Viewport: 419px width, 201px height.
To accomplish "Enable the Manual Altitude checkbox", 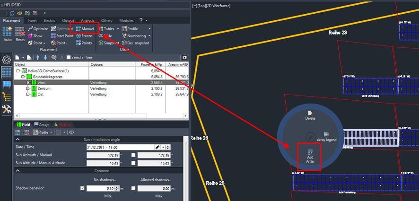I will pos(133,163).
